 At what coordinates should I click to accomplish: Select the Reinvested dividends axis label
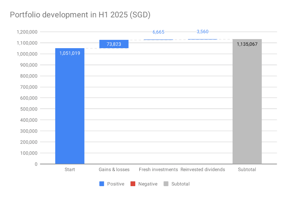(x=203, y=169)
